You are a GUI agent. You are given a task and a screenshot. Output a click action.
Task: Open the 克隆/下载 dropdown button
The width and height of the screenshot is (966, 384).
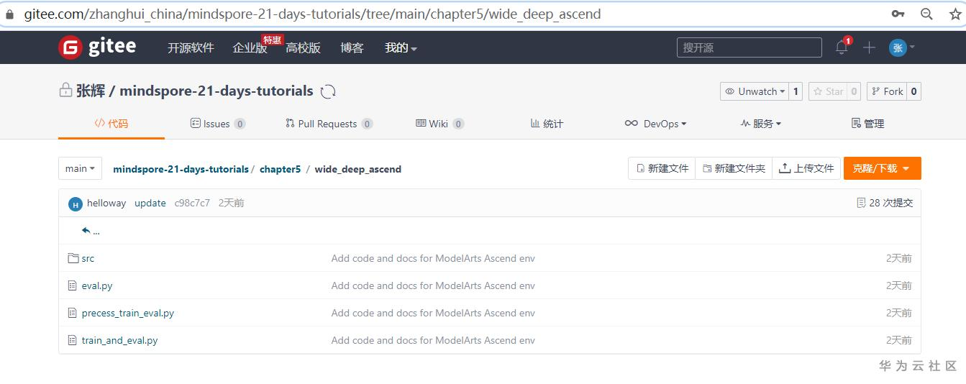coord(883,168)
